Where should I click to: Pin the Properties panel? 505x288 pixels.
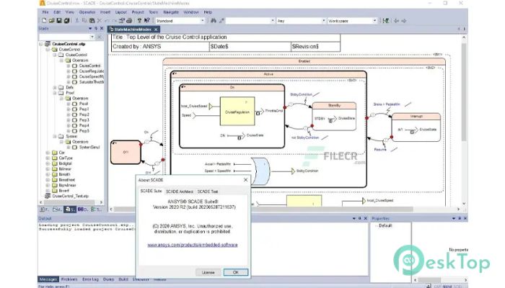coord(460,218)
